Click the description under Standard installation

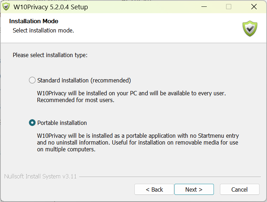(131, 96)
